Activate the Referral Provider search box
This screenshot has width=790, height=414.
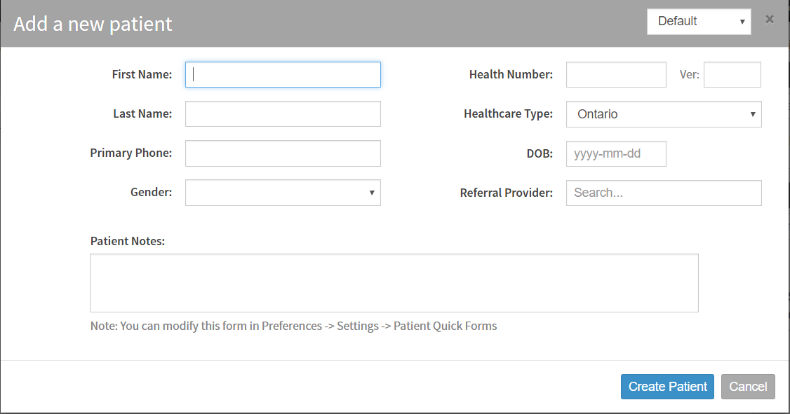tap(663, 193)
